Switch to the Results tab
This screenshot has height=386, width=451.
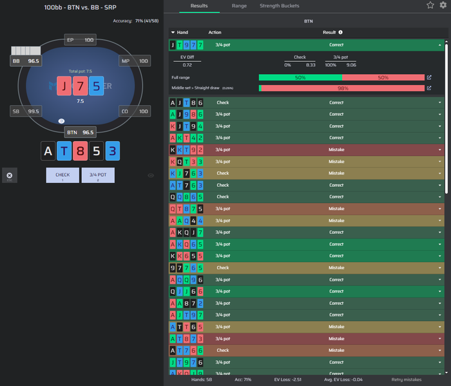click(199, 6)
